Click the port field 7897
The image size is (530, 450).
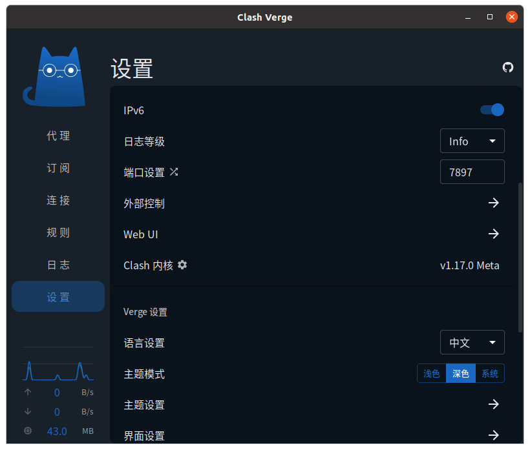coord(472,172)
